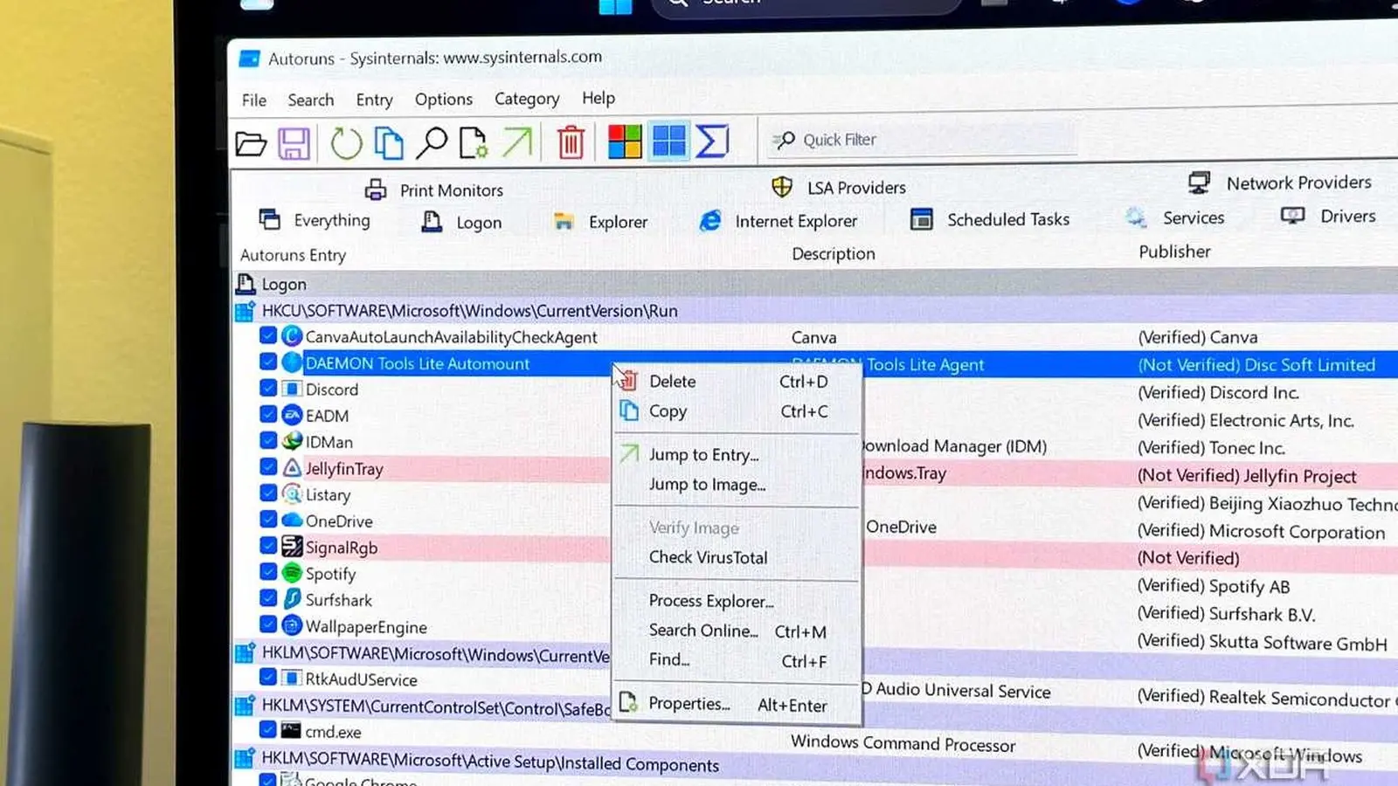Uncheck the DAEMON Tools Lite Automount checkbox
Viewport: 1398px width, 786px height.
(x=268, y=362)
